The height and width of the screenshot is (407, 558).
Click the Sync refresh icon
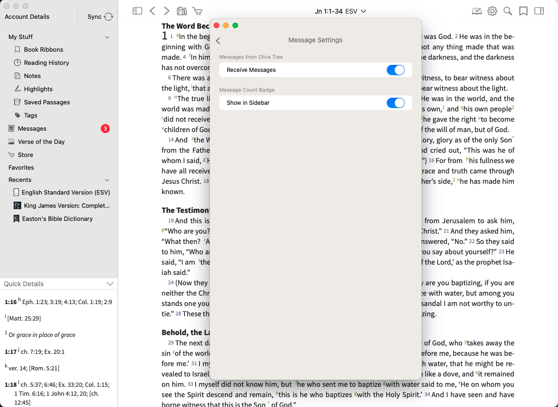coord(109,17)
